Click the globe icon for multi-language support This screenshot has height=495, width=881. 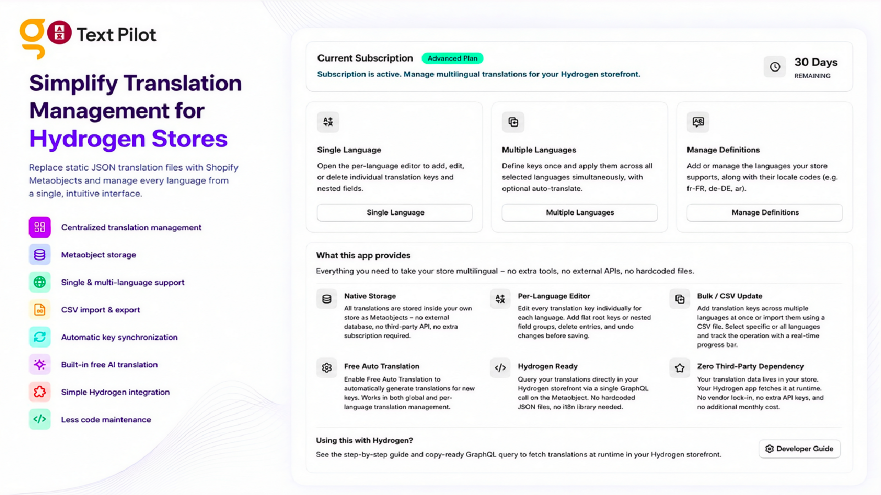pyautogui.click(x=40, y=282)
